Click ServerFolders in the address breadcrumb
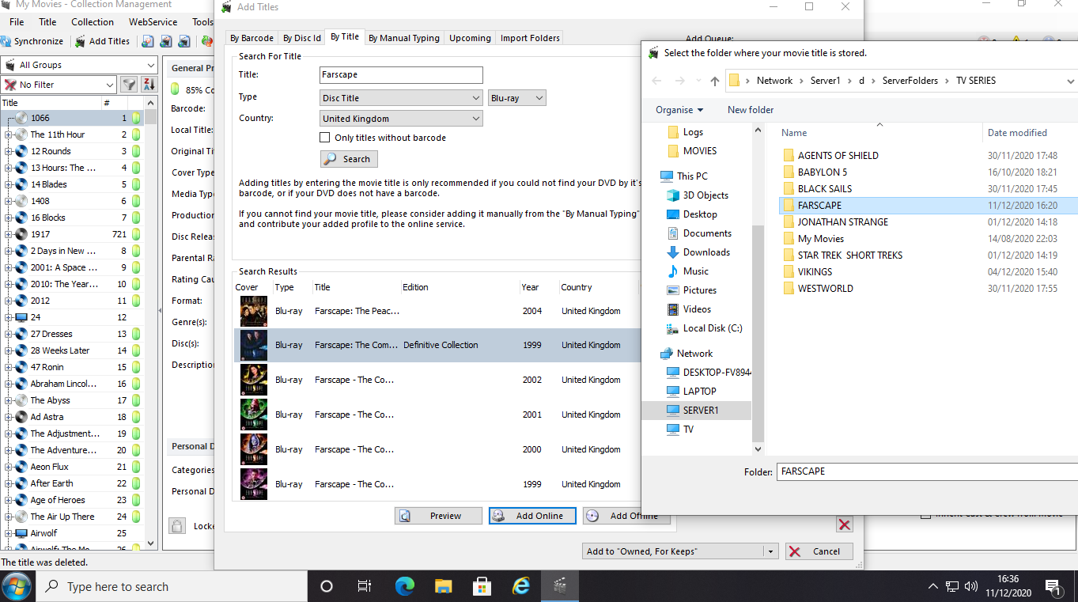Image resolution: width=1078 pixels, height=602 pixels. click(911, 81)
